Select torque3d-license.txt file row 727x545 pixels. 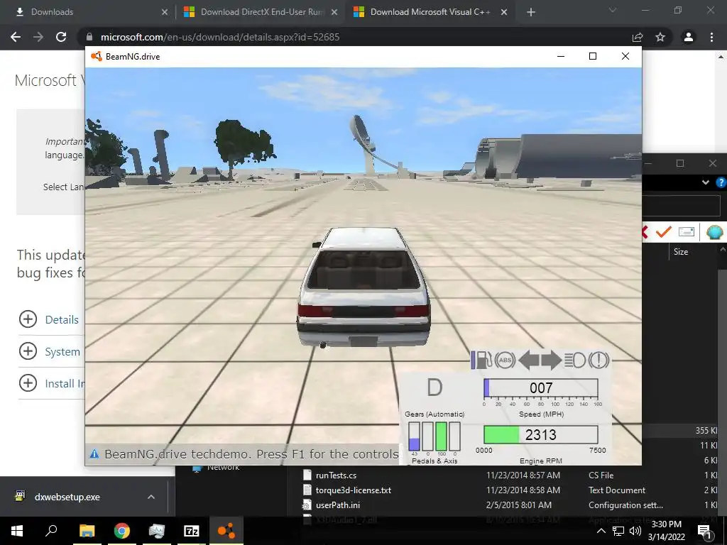510,490
